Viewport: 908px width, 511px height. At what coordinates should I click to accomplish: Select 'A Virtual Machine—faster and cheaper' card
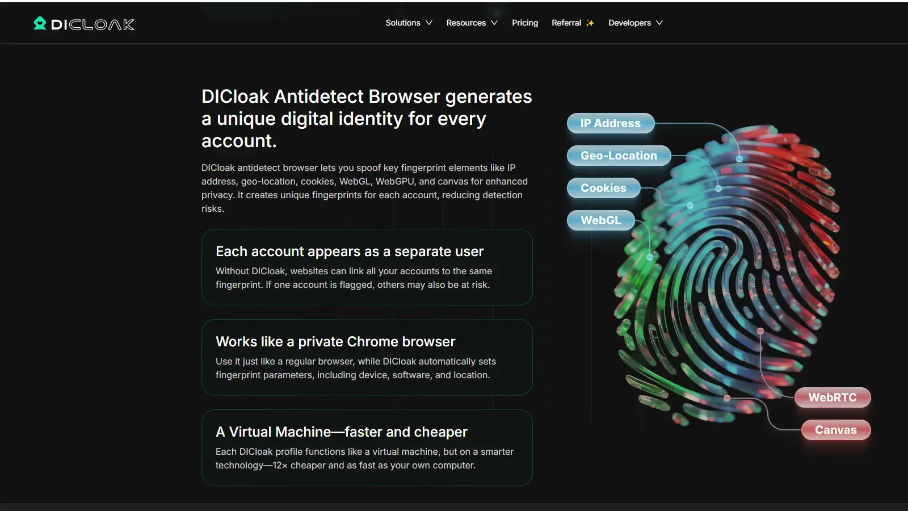click(367, 447)
